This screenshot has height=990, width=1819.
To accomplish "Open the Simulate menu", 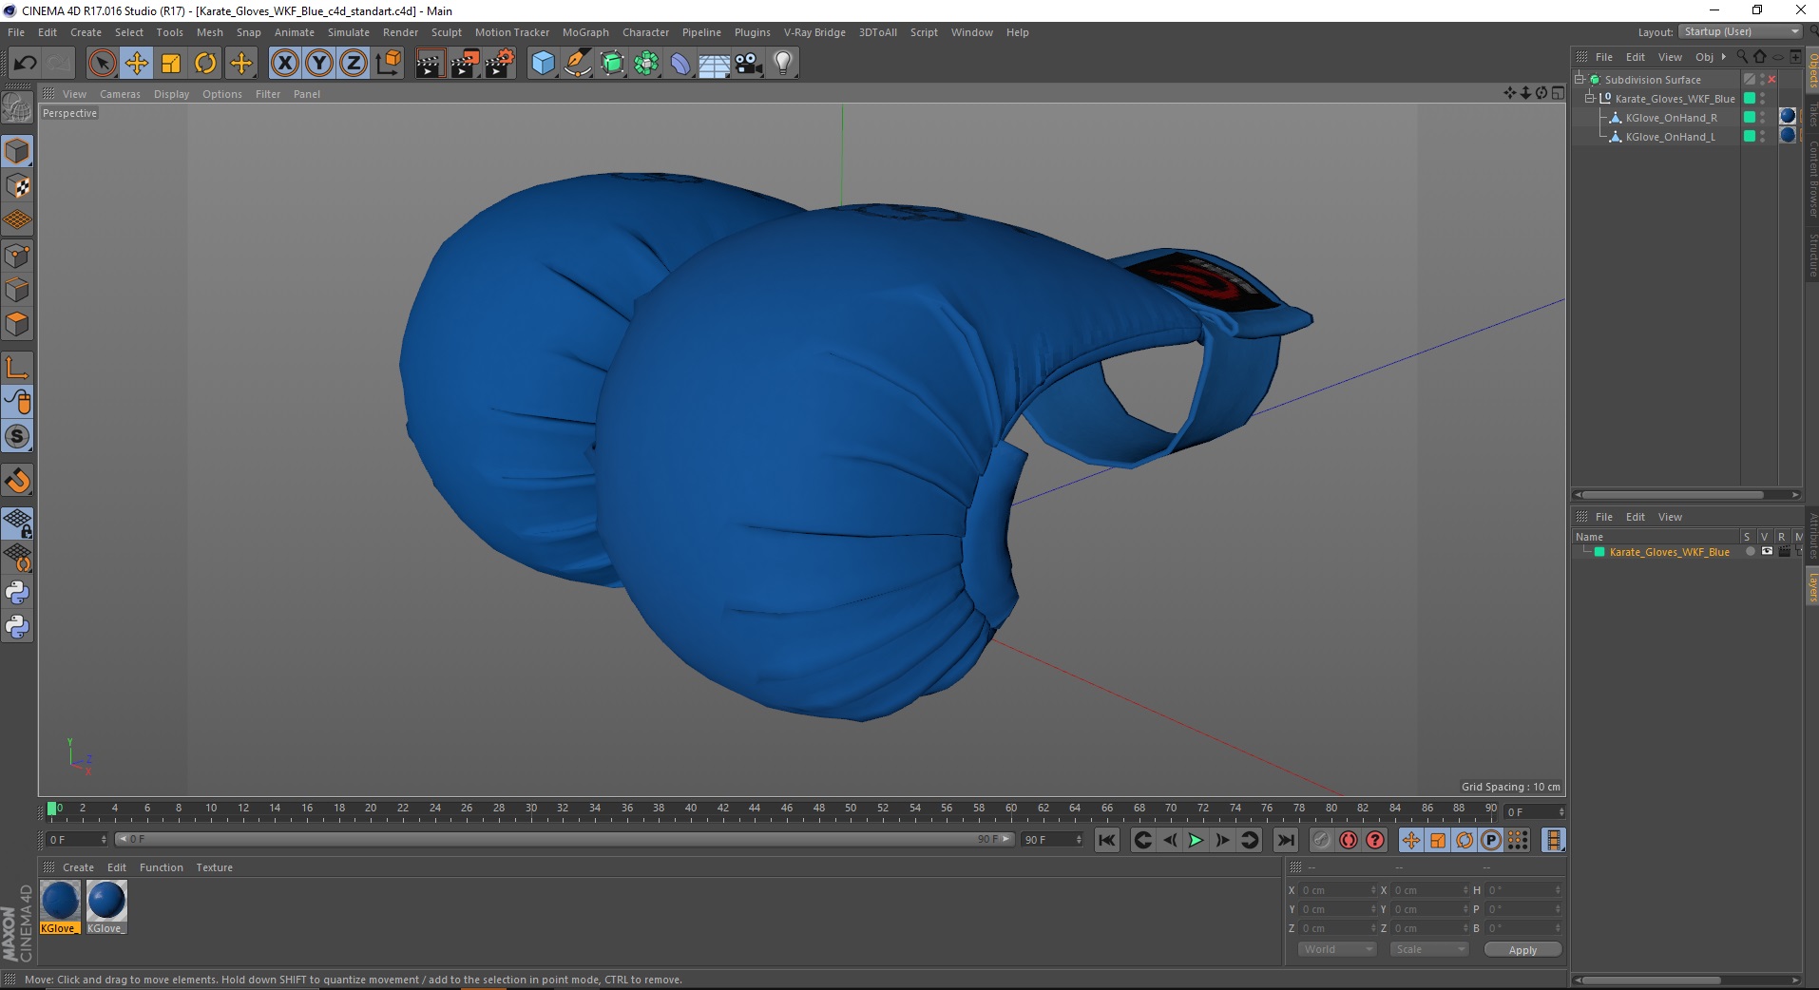I will pos(349,32).
